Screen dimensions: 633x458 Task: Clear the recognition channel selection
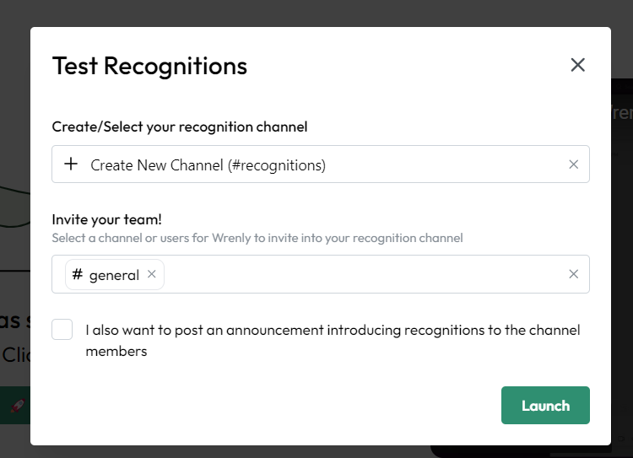click(x=573, y=164)
